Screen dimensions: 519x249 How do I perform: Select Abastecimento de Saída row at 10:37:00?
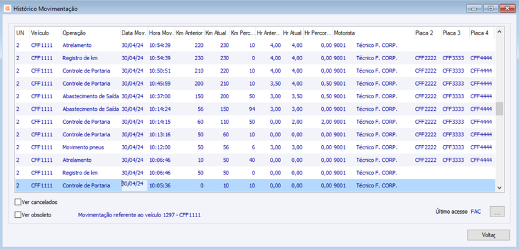255,96
